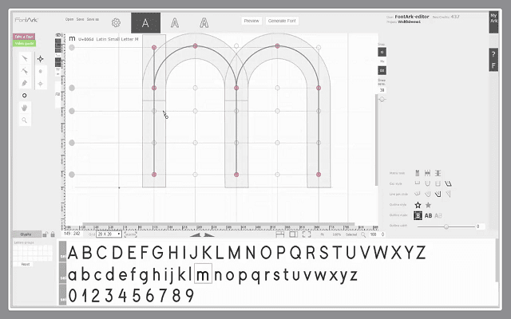Click the crosshair center-point tool
The width and height of the screenshot is (511, 319).
41,59
